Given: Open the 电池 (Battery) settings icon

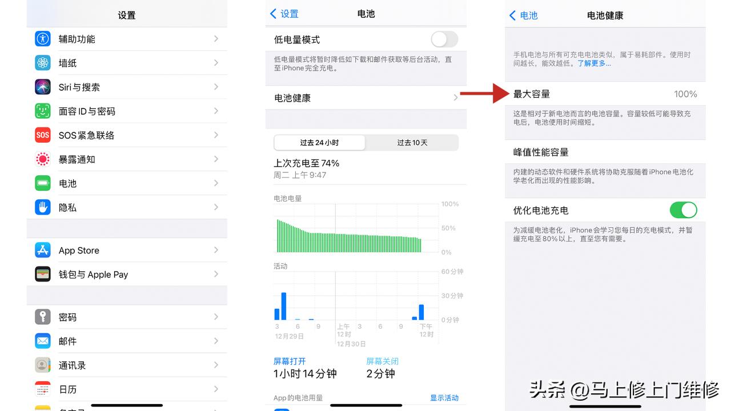Looking at the screenshot, I should point(42,183).
